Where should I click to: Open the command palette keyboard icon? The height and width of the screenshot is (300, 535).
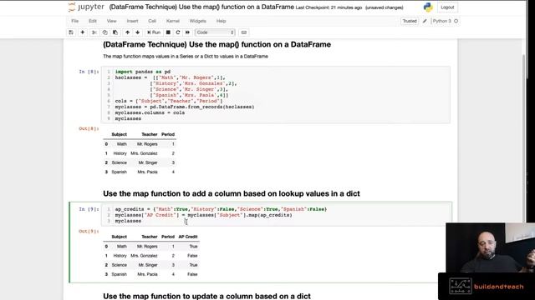(243, 32)
